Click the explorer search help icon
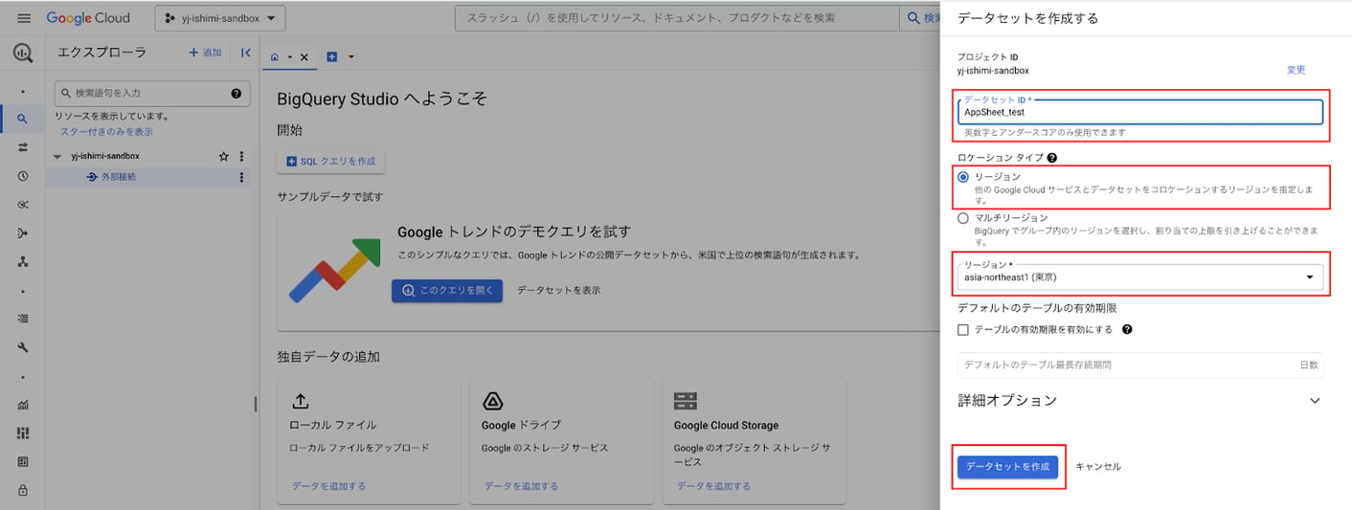 pyautogui.click(x=237, y=93)
